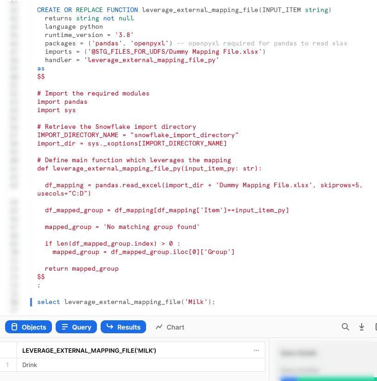Click the blue cursor marker in the editor gutter
The width and height of the screenshot is (377, 381).
[x=31, y=302]
